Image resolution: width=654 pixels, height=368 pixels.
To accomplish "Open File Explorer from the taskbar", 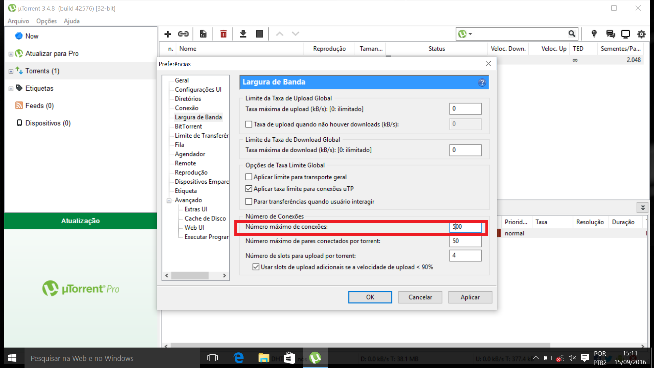I will click(264, 358).
